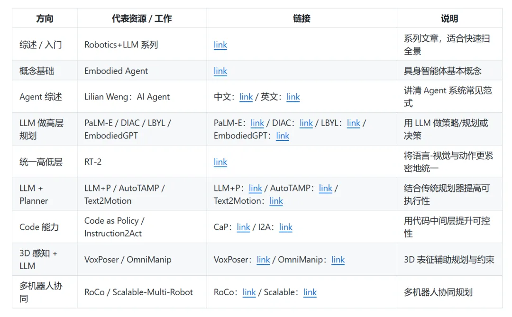Click the Lilian Weng：AI Agent cell
The image size is (512, 317).
point(142,97)
